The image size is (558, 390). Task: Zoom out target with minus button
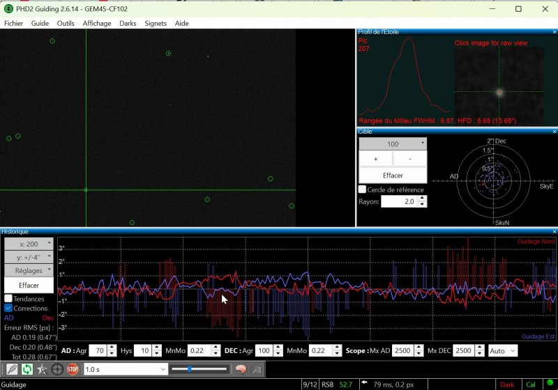pyautogui.click(x=410, y=159)
